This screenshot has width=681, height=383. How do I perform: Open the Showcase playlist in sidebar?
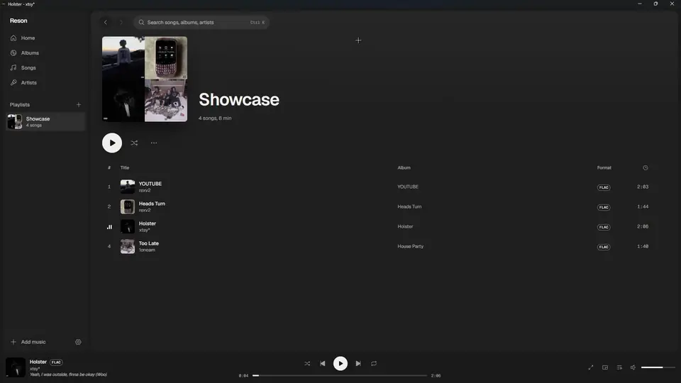(x=45, y=121)
